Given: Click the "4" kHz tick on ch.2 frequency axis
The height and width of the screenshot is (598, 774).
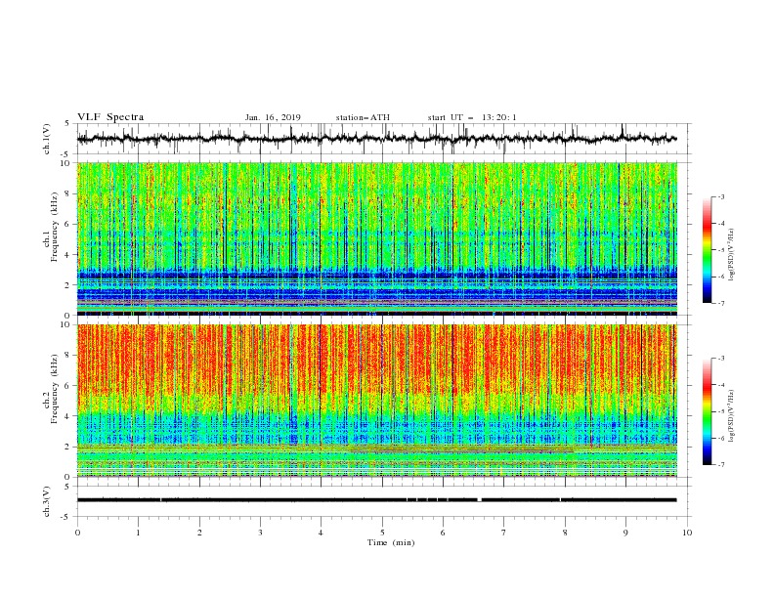Looking at the screenshot, I should coord(68,416).
